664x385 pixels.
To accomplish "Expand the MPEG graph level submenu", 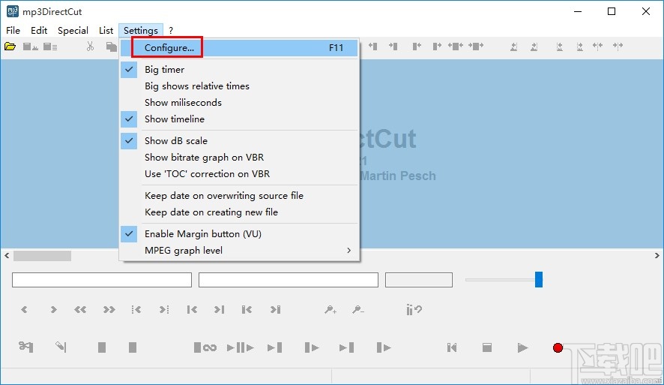I will (x=239, y=251).
